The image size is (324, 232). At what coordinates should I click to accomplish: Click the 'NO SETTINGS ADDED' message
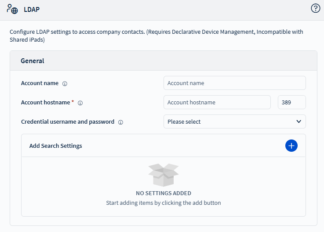tap(164, 193)
